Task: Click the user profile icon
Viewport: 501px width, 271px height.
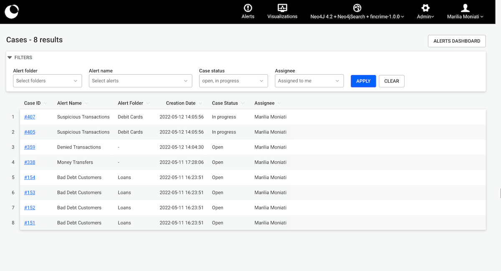Action: coord(465,8)
